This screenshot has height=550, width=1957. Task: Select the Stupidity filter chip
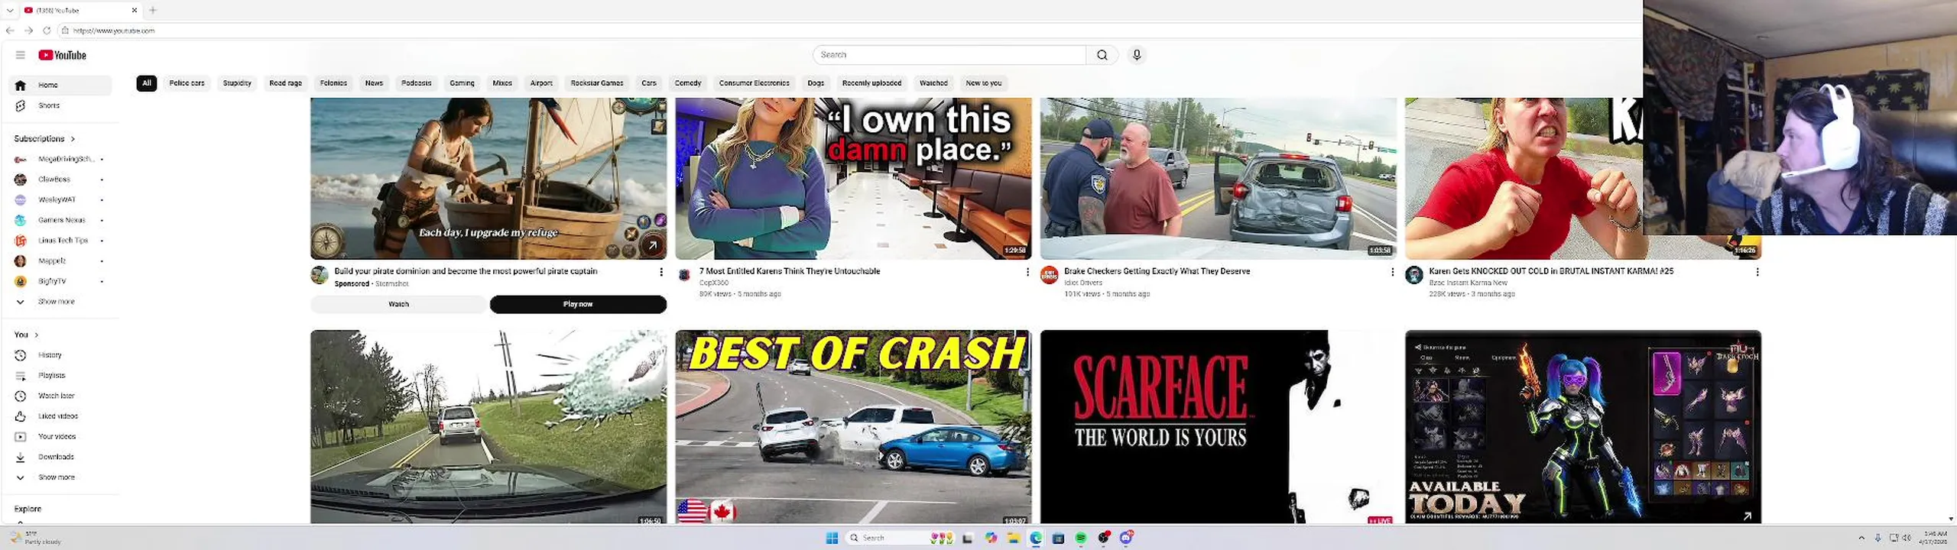[237, 83]
